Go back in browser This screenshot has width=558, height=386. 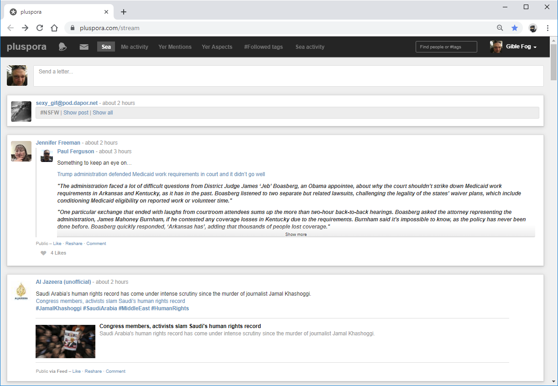[x=10, y=28]
